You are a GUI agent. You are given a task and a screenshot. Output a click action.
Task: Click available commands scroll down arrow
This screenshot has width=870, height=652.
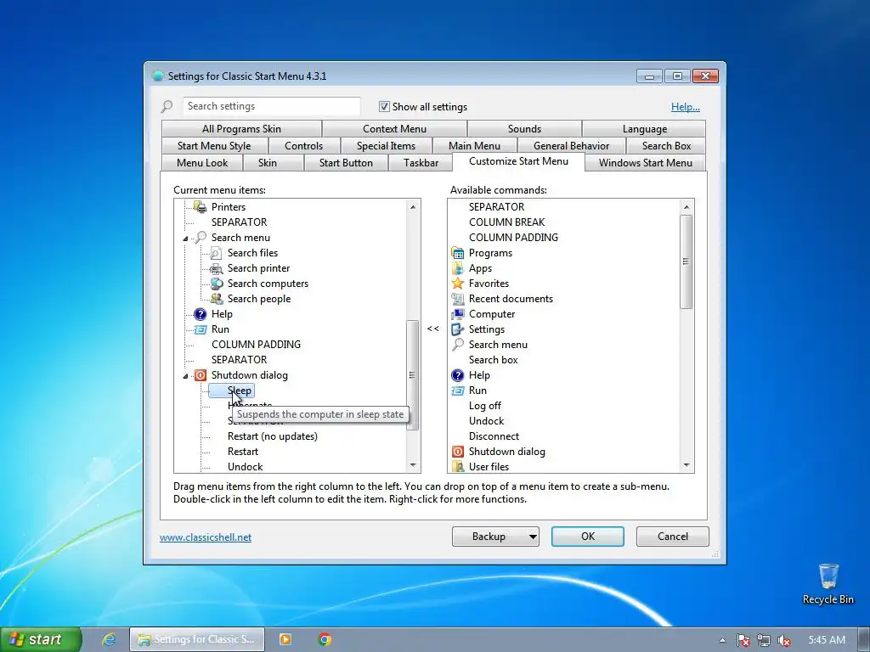coord(686,465)
